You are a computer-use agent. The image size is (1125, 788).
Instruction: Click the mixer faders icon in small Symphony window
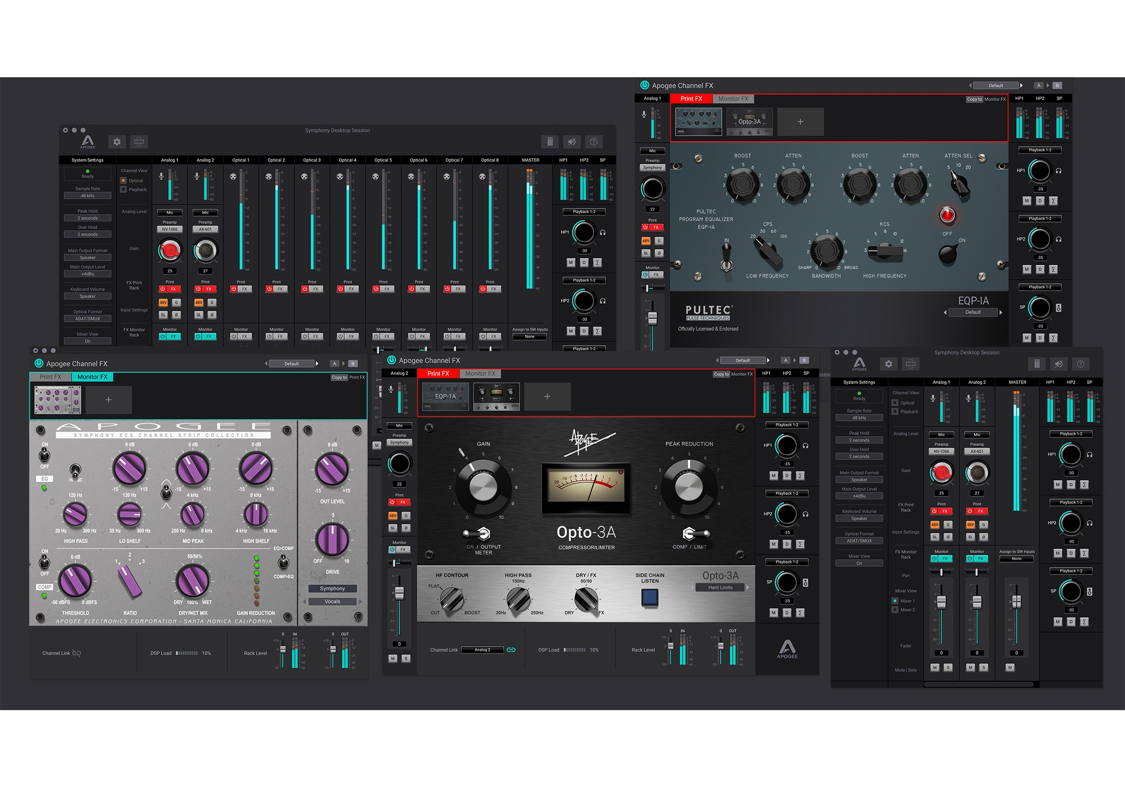tap(1037, 364)
